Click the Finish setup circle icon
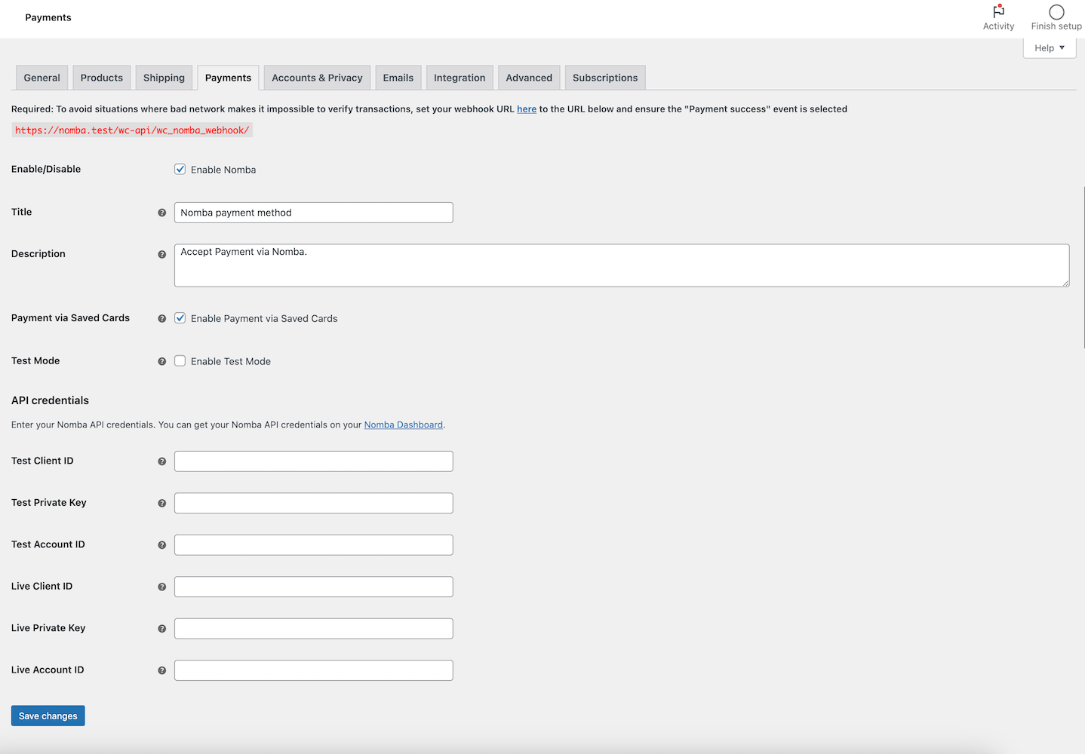 click(1056, 12)
